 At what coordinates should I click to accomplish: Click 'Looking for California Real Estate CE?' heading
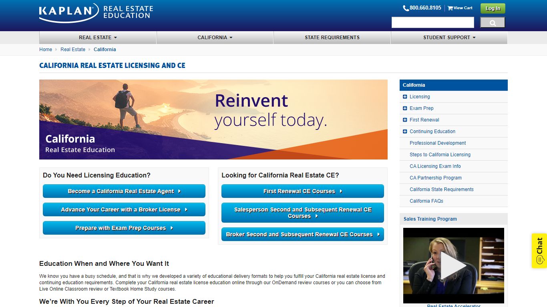[280, 175]
